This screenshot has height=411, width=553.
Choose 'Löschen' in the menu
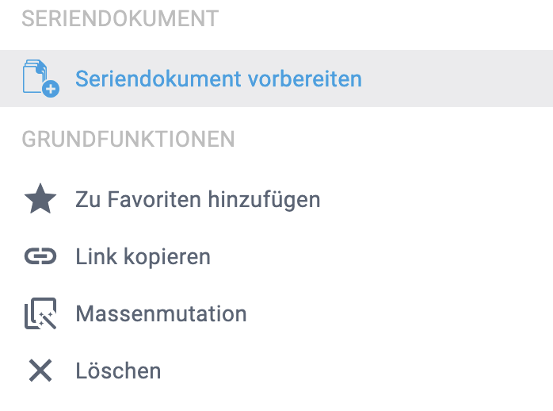[x=118, y=371]
